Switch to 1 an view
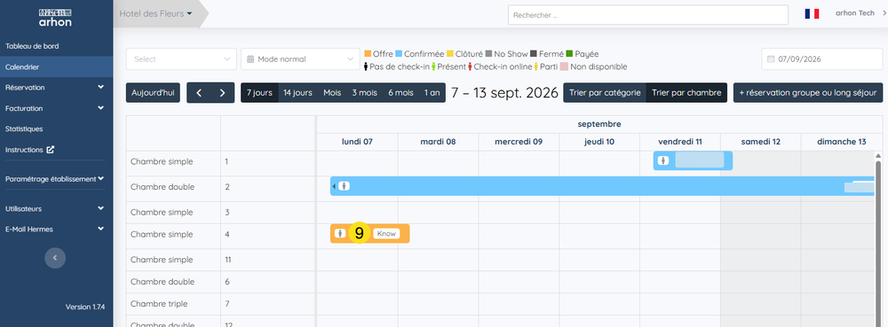888x327 pixels. tap(432, 93)
